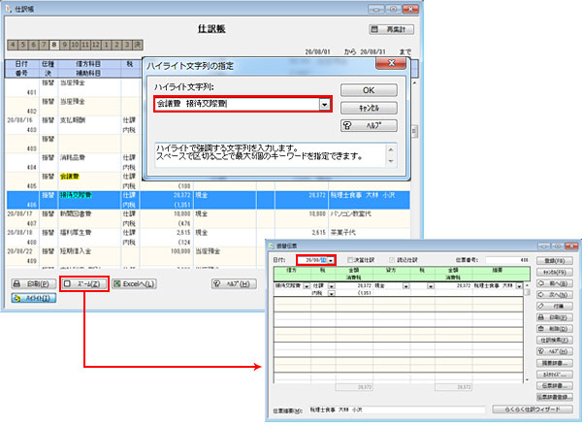The height and width of the screenshot is (426, 582).
Task: Select the 消耗品費 row 404
Action: (x=74, y=162)
